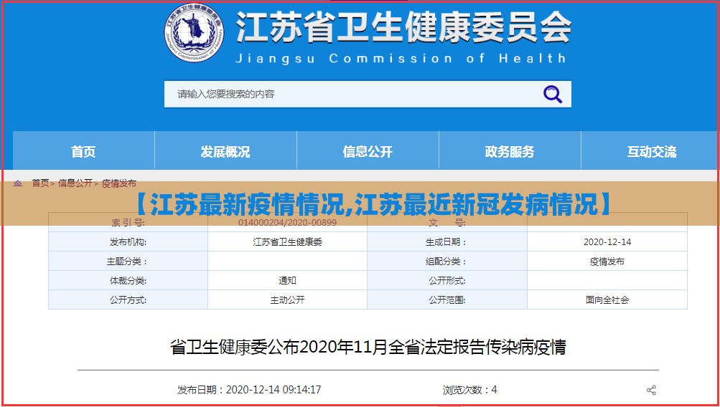The image size is (720, 407).
Task: Click the share icon near view count
Action: tap(650, 390)
